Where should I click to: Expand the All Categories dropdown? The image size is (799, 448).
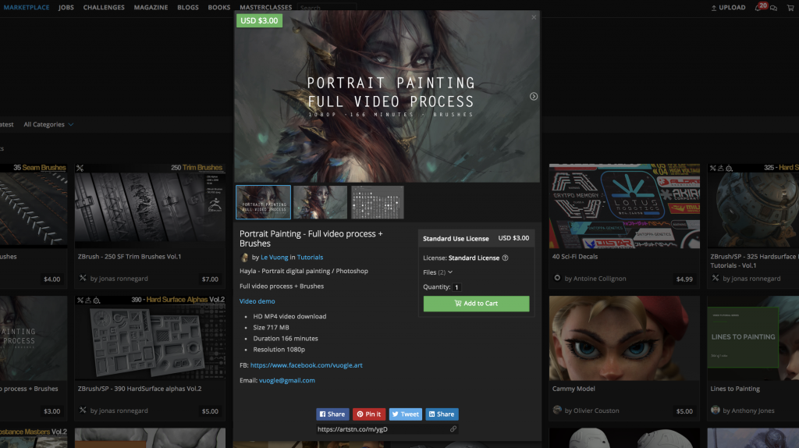(x=48, y=124)
